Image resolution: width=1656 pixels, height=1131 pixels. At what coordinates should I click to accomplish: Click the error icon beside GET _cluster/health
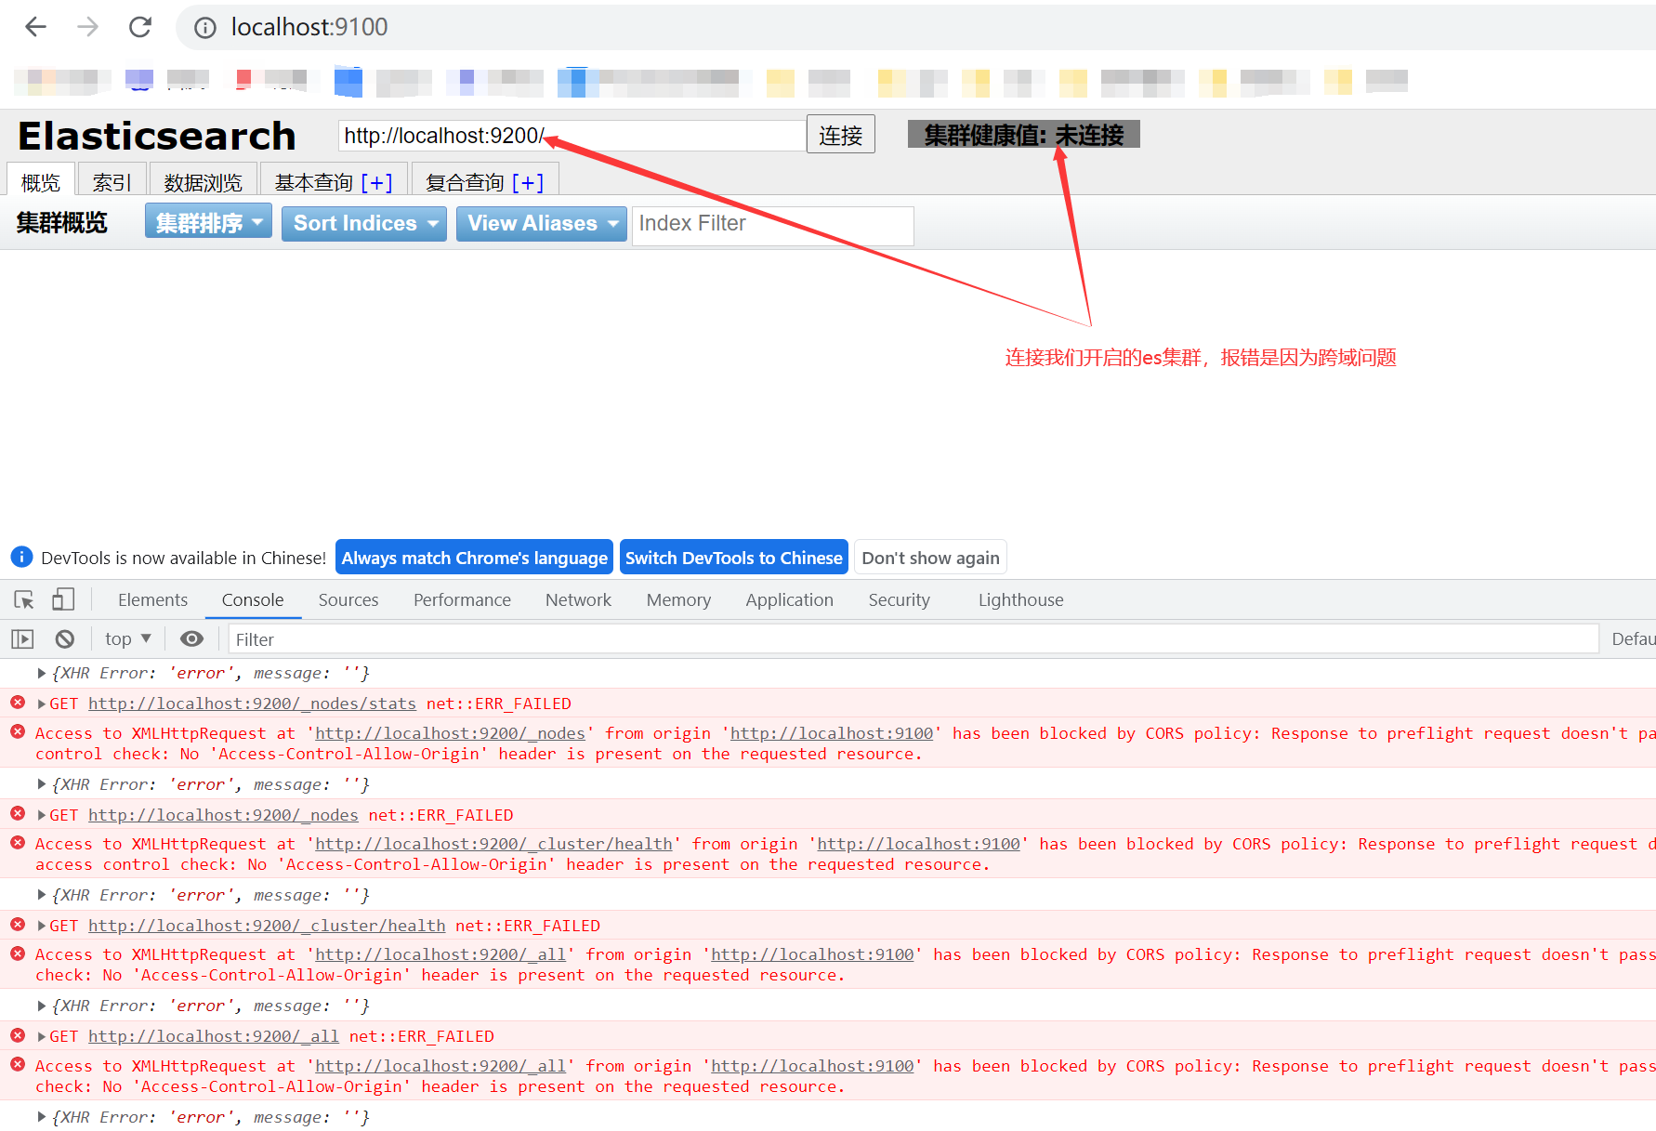(x=18, y=925)
